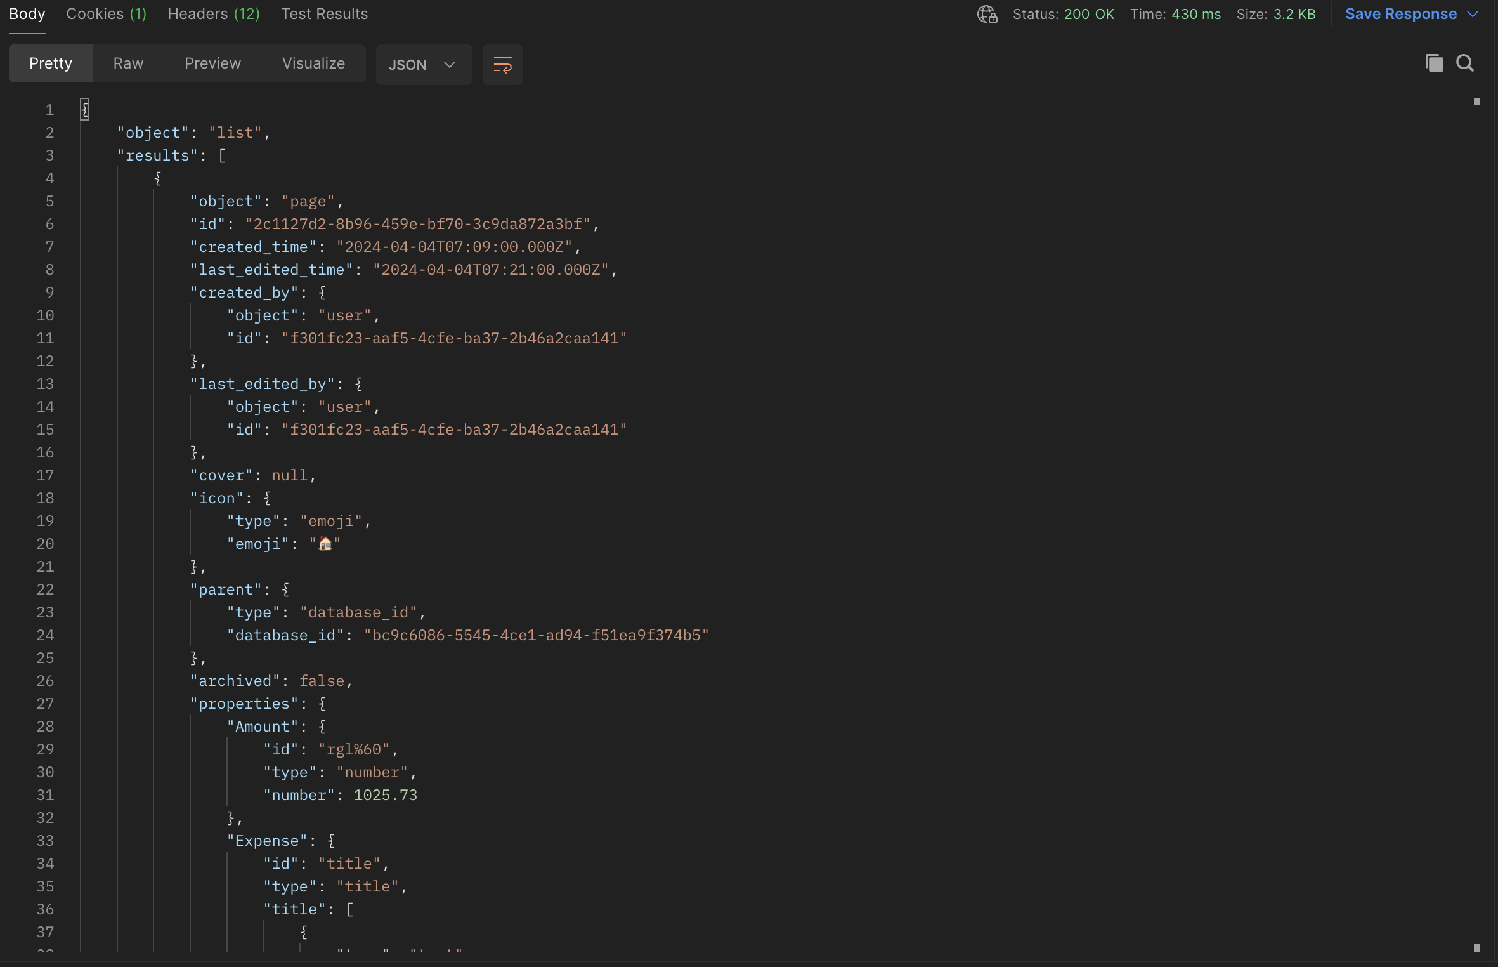This screenshot has height=967, width=1498.
Task: Open search within the response body
Action: 1466,63
